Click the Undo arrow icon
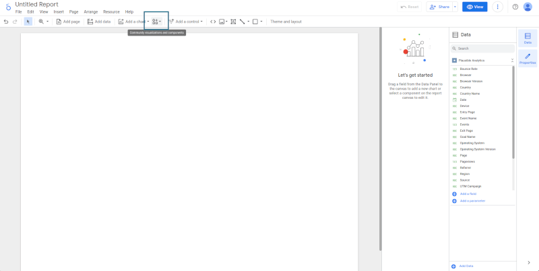 point(6,22)
